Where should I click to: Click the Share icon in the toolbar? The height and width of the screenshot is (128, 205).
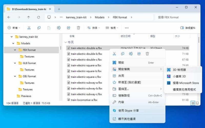pyautogui.click(x=68, y=28)
